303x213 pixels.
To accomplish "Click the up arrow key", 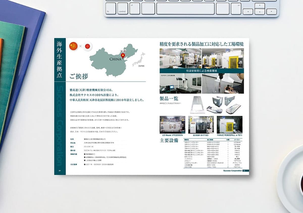I will [260, 6].
